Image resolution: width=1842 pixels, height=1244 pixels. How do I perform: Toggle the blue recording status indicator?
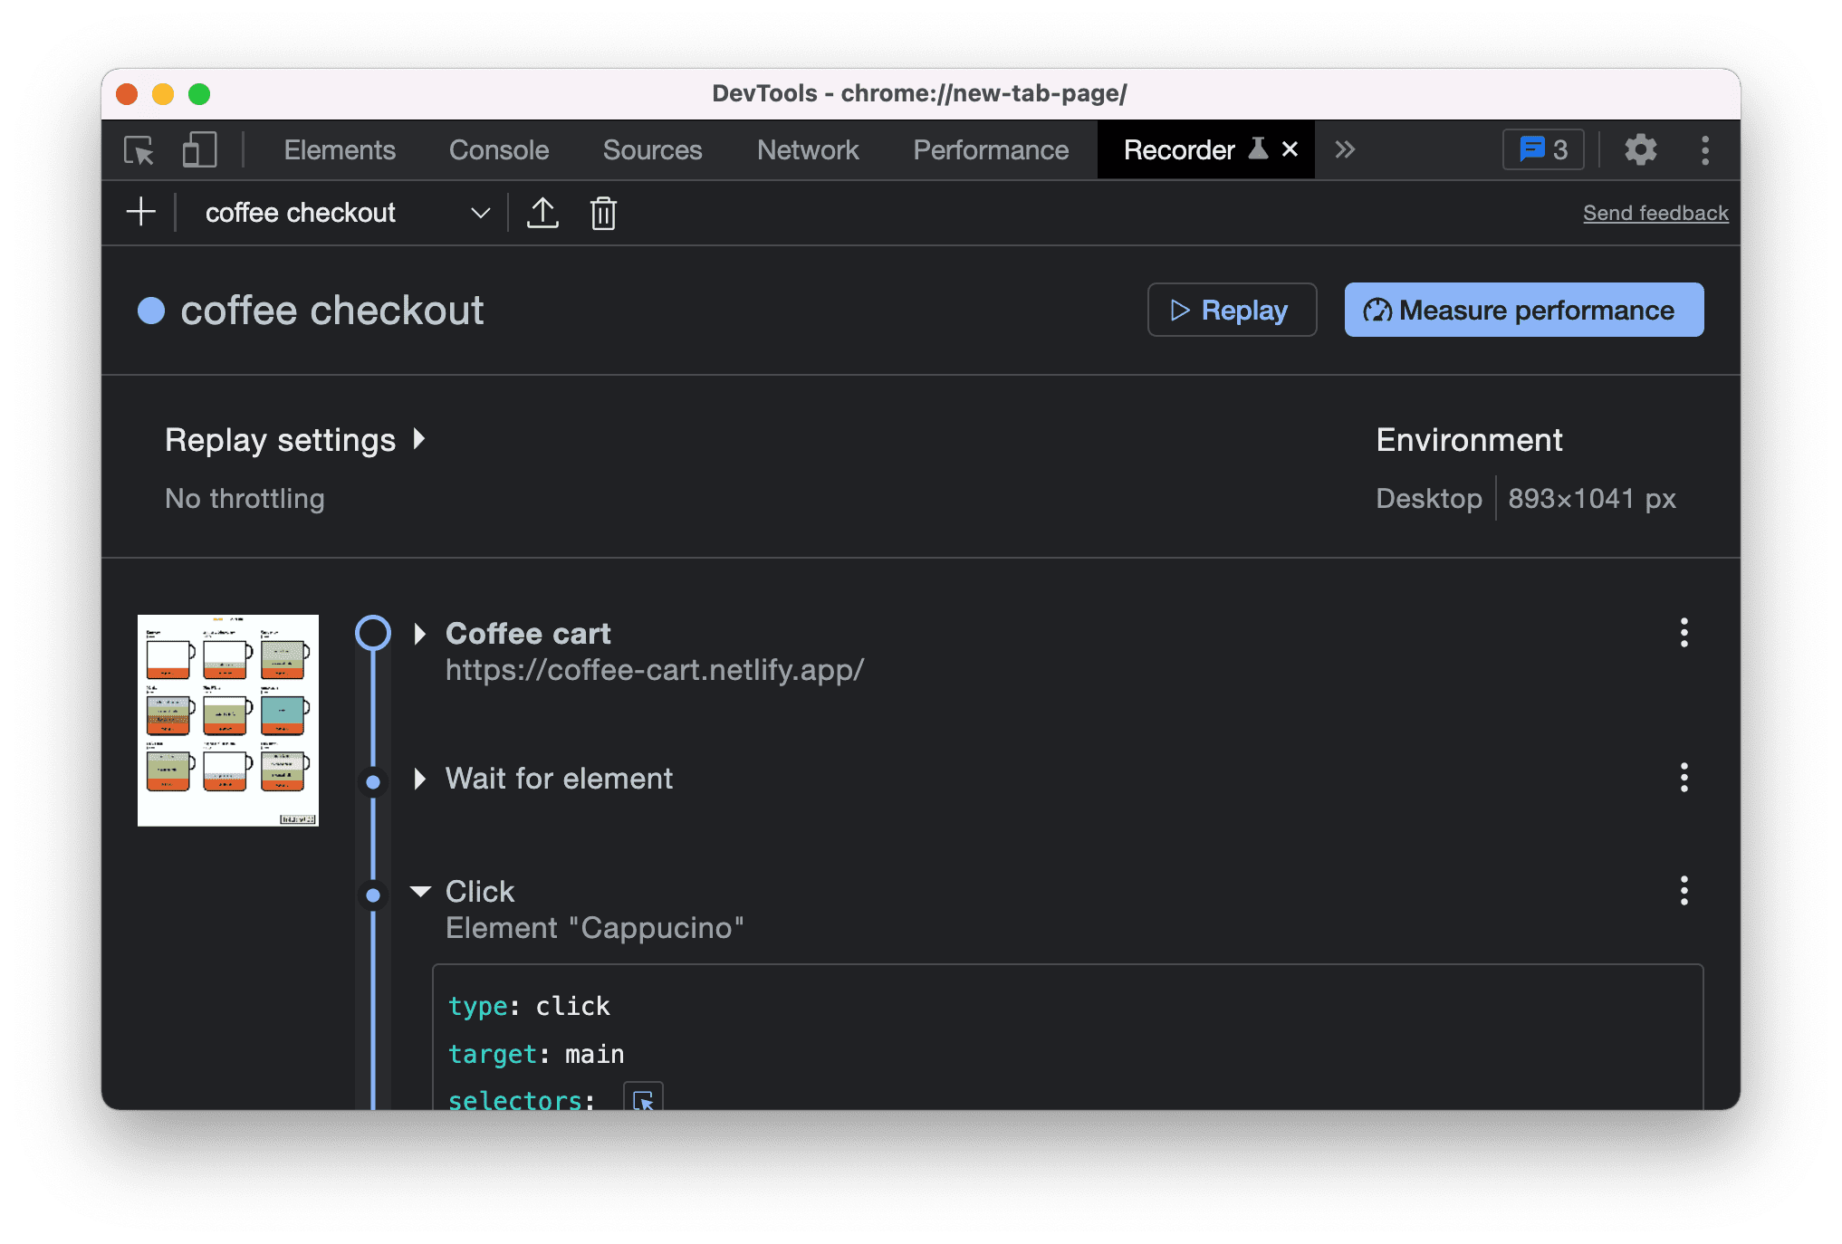tap(151, 308)
